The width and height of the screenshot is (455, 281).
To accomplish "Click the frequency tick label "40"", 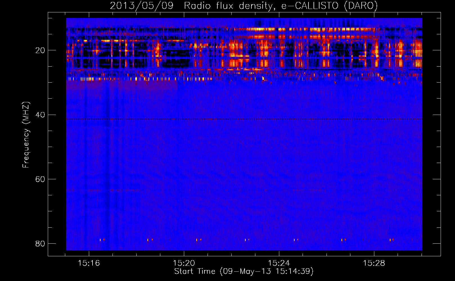I will (x=40, y=115).
